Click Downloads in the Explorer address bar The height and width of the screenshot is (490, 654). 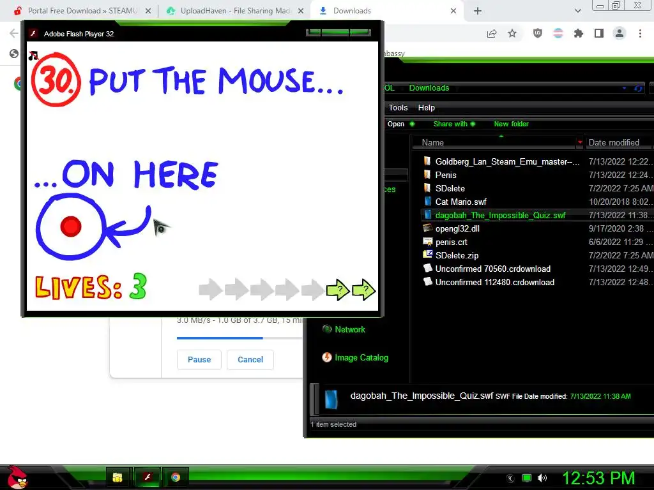(x=429, y=88)
